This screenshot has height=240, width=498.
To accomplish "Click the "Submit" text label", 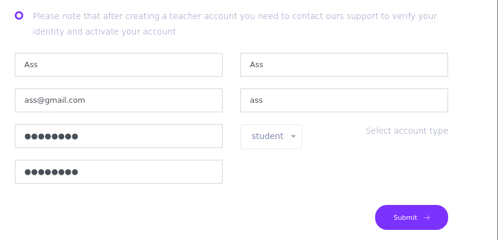I will (x=405, y=217).
